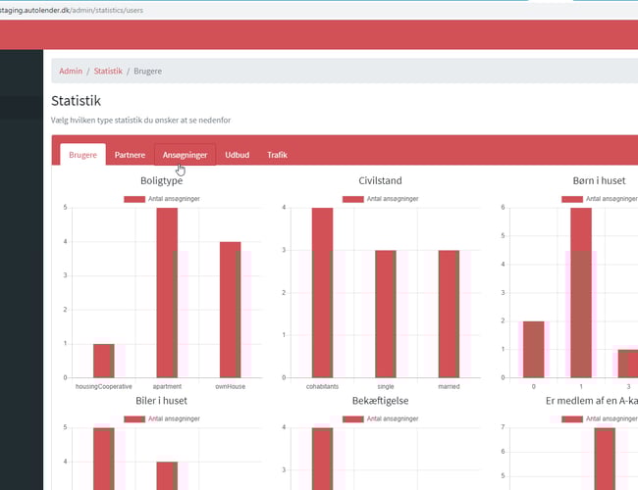Open the Statistik breadcrumb link

coord(108,72)
